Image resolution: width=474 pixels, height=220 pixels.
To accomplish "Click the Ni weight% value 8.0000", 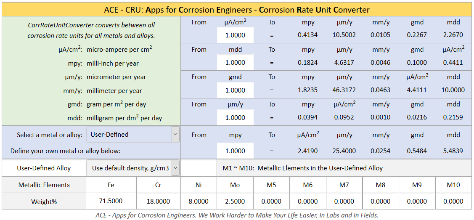I will tap(199, 201).
